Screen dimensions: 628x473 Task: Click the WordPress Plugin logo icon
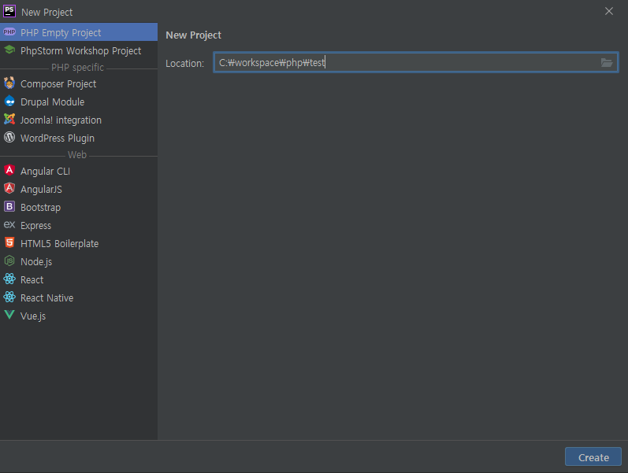click(9, 137)
